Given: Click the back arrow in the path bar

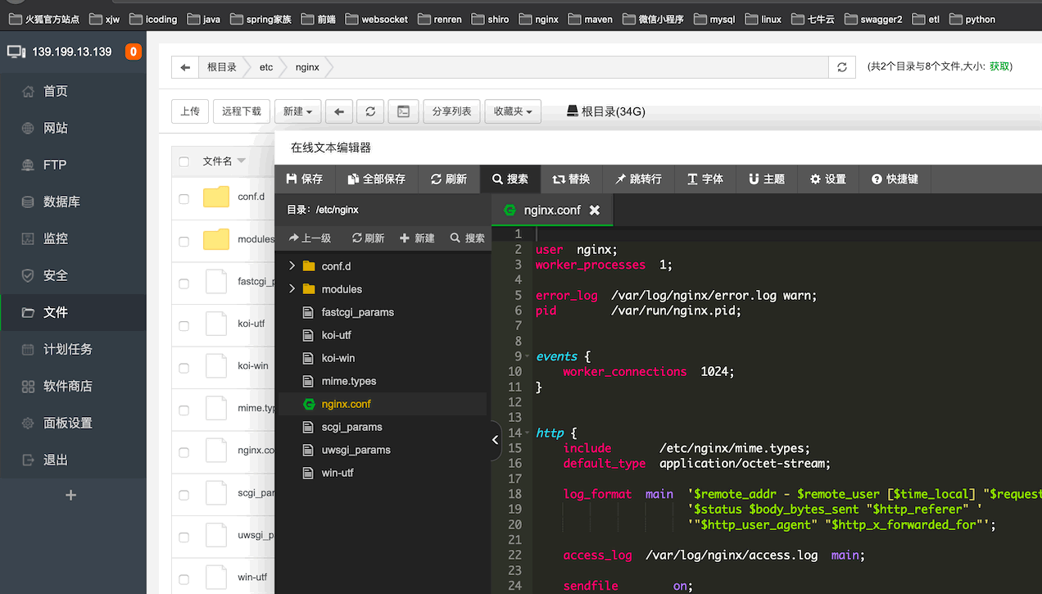Looking at the screenshot, I should (x=185, y=67).
